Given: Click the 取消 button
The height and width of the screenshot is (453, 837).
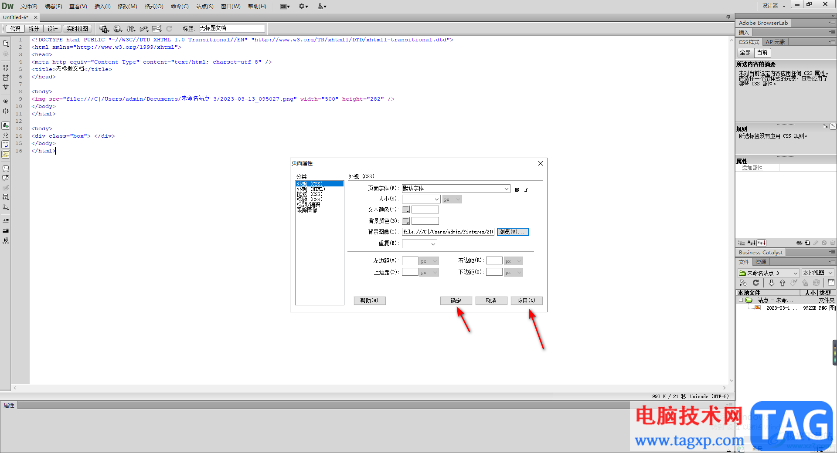Looking at the screenshot, I should pyautogui.click(x=491, y=301).
